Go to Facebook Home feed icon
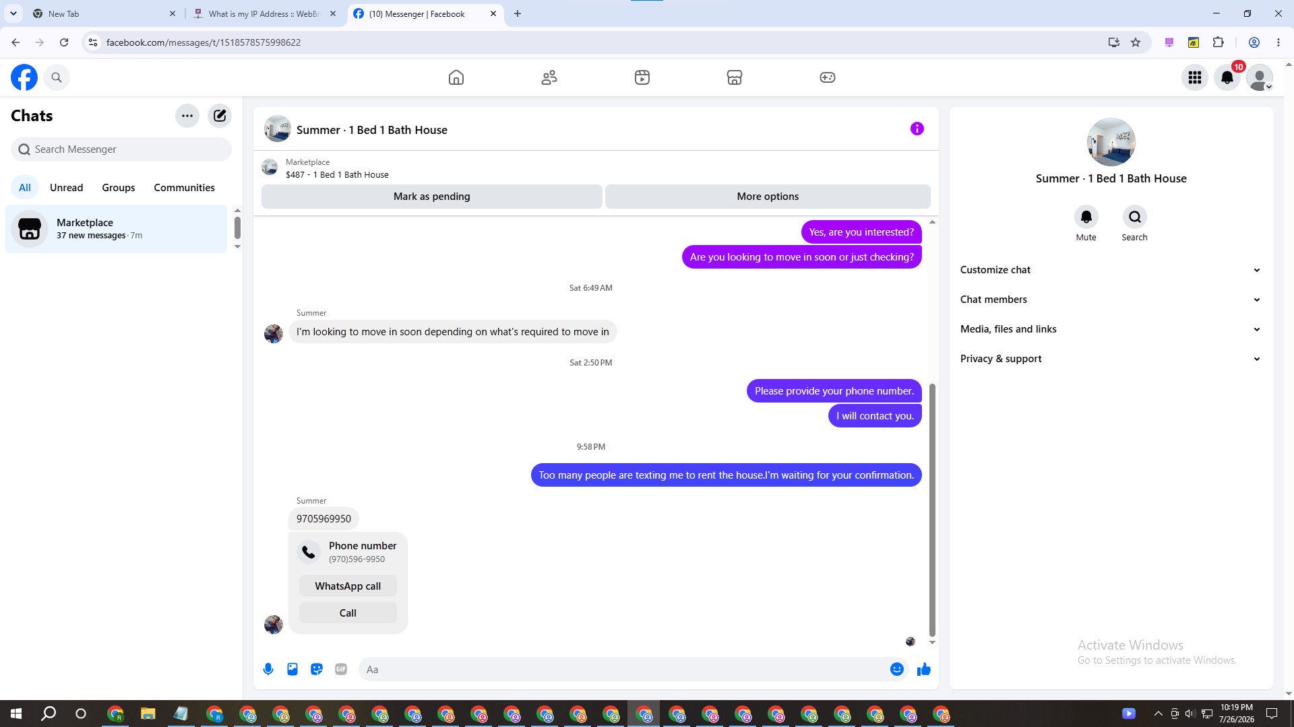 tap(456, 77)
